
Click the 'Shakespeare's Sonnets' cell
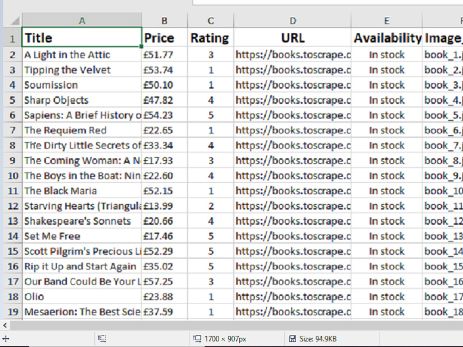pos(82,221)
